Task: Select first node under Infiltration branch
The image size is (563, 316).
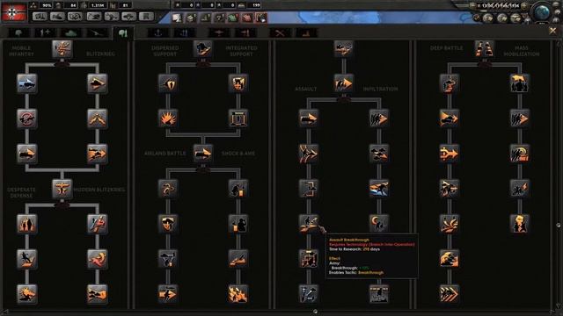Action: tap(379, 118)
